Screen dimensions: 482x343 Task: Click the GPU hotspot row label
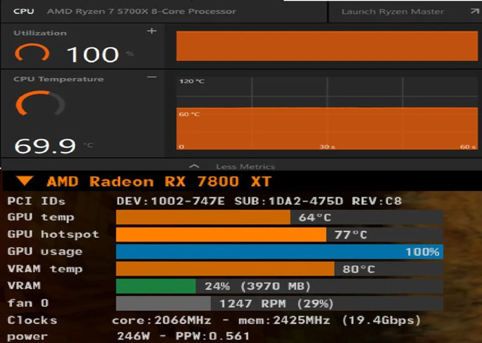click(53, 235)
